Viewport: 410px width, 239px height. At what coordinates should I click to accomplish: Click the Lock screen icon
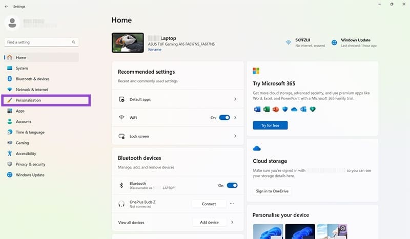click(121, 136)
